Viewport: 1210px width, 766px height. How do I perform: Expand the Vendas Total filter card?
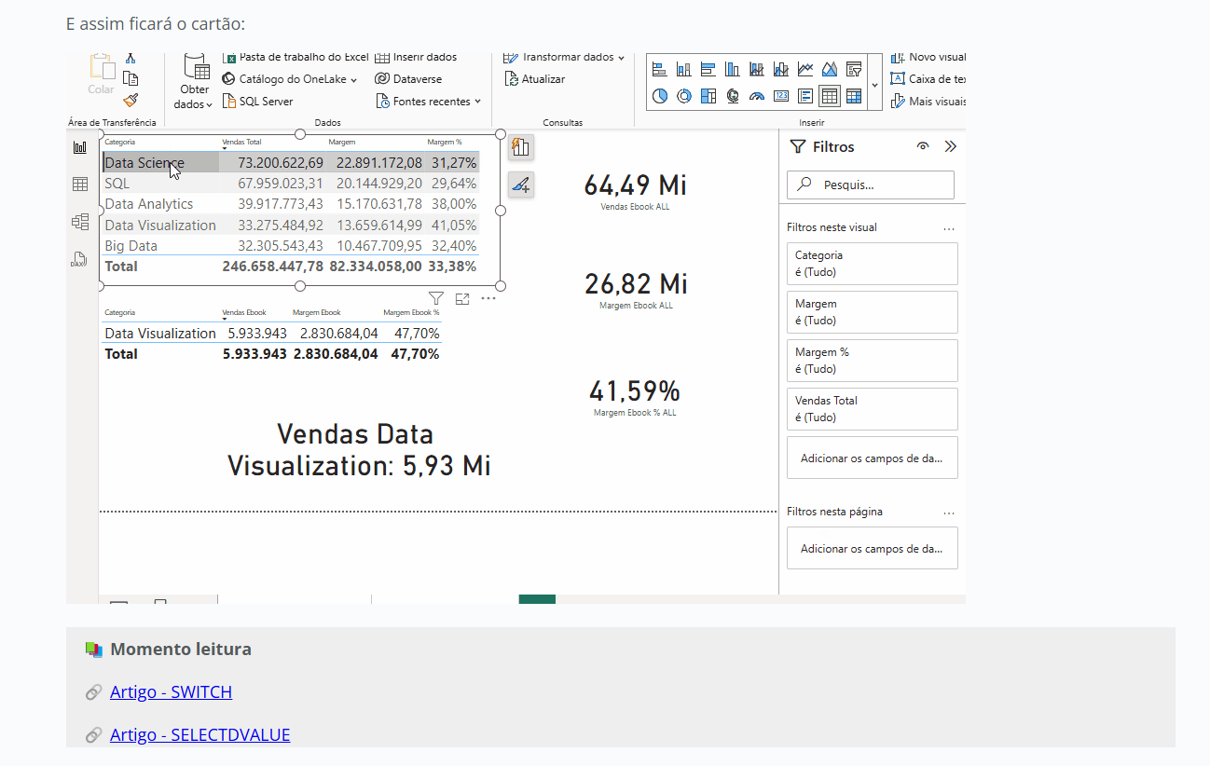(873, 409)
